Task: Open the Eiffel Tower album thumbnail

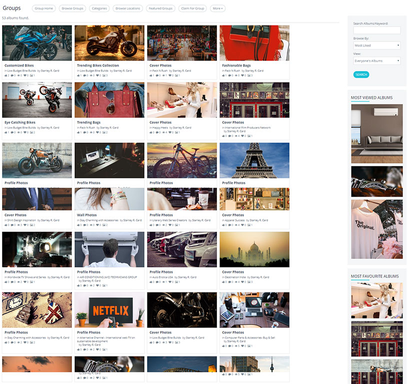Action: pyautogui.click(x=254, y=160)
